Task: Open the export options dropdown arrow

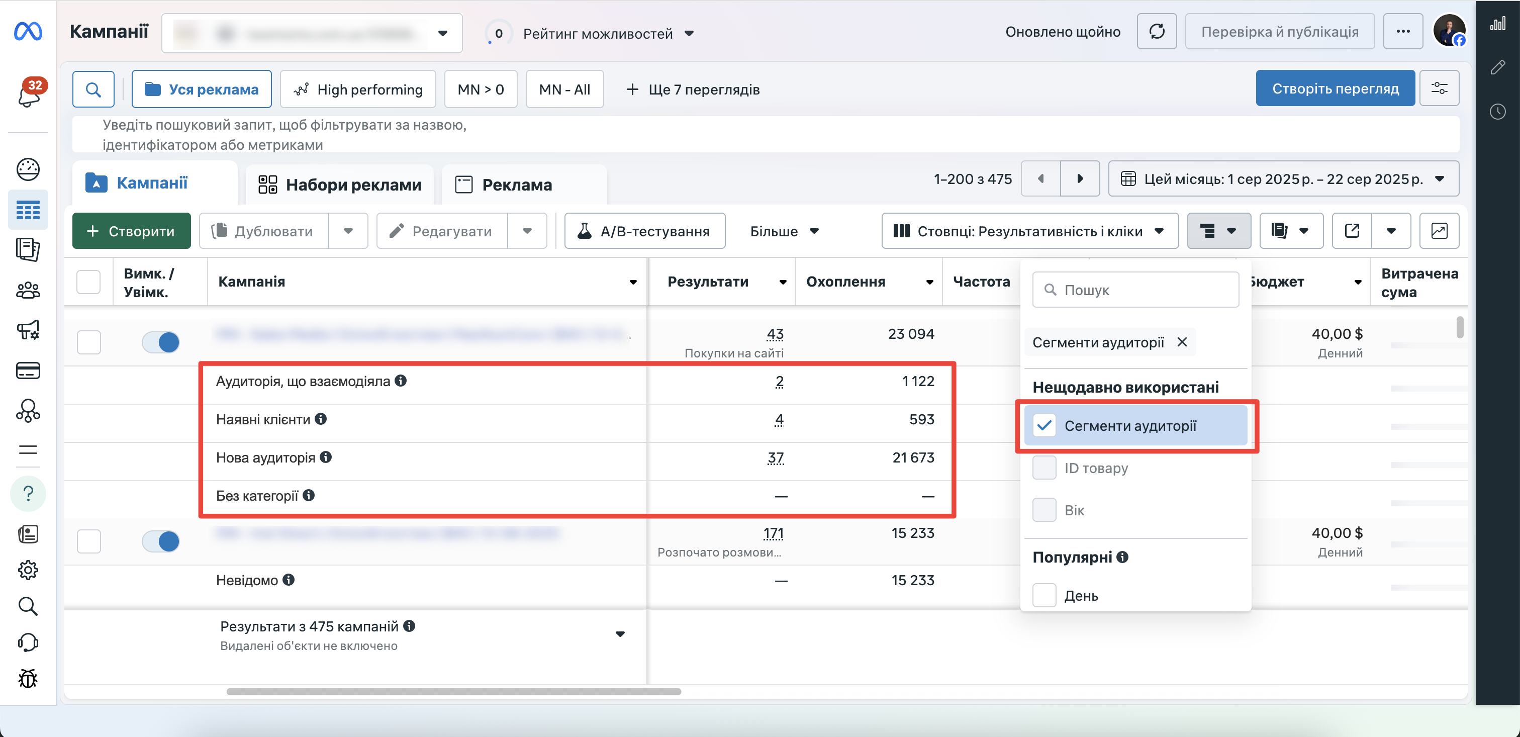Action: click(x=1391, y=231)
